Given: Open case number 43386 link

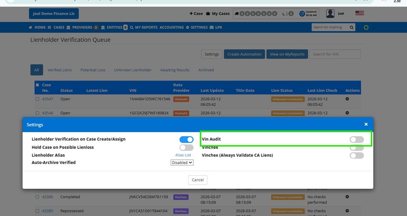Looking at the screenshot, I should coord(48,197).
